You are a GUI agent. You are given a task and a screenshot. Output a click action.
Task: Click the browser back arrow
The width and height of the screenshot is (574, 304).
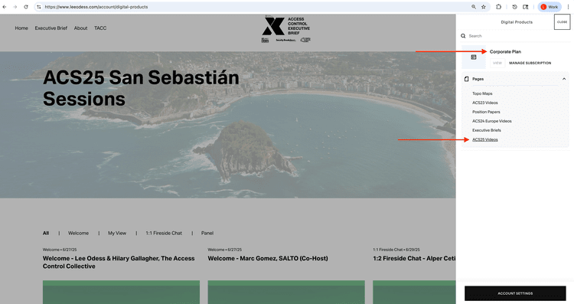point(5,7)
